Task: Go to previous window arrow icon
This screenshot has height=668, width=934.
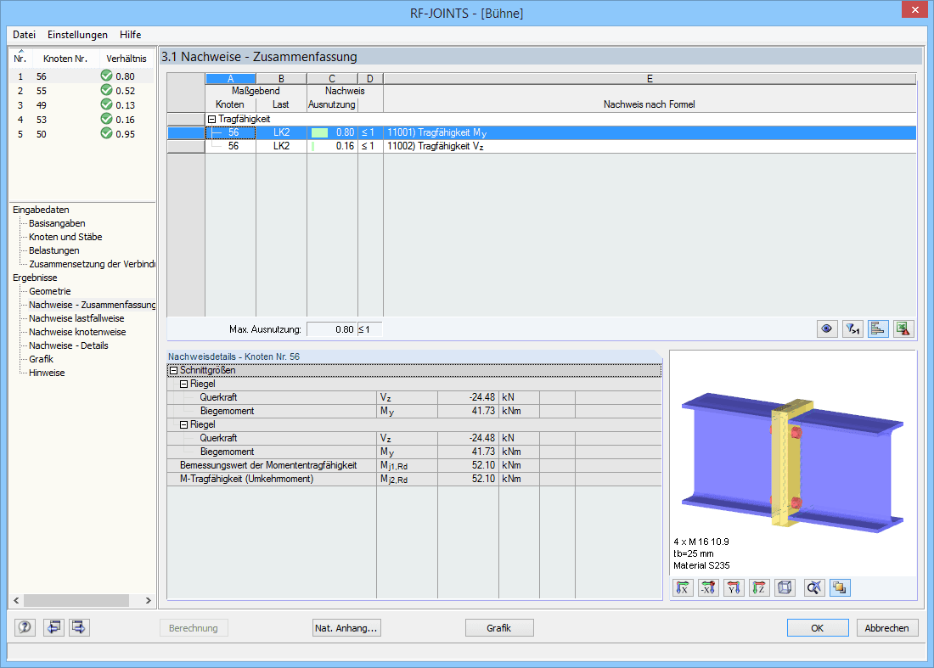Action: [53, 627]
